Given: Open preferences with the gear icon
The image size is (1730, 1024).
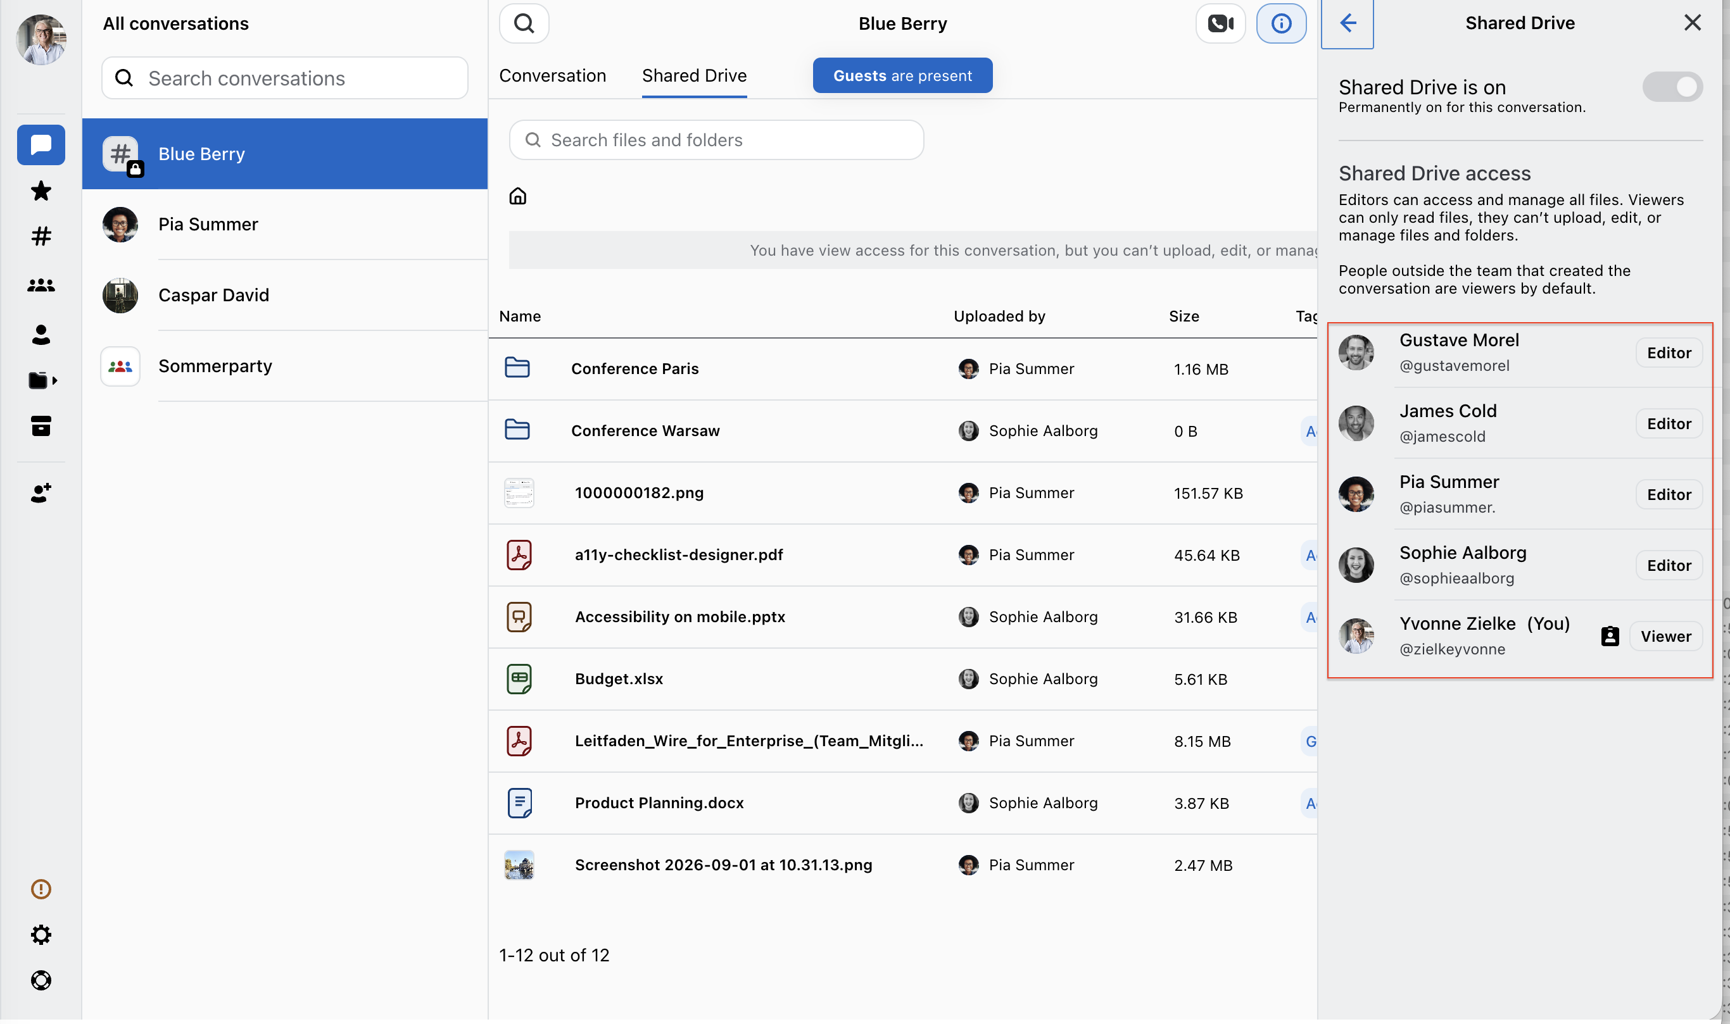Looking at the screenshot, I should point(41,934).
